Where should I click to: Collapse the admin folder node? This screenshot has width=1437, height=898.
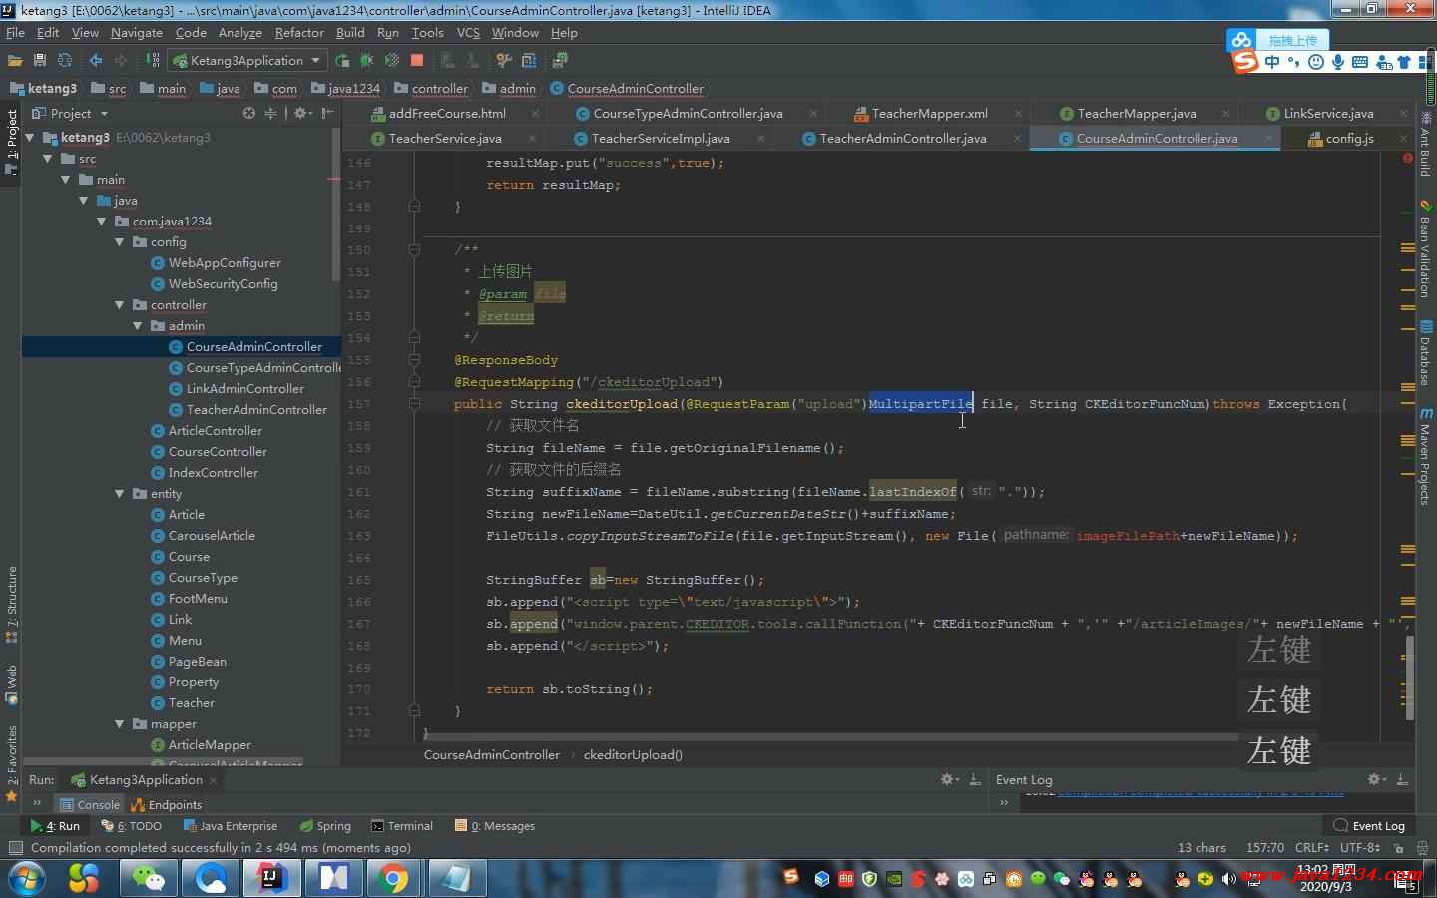coord(138,326)
